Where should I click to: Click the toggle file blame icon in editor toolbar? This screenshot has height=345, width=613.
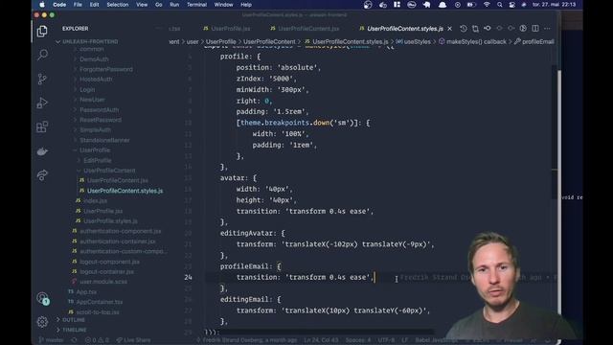pyautogui.click(x=488, y=29)
